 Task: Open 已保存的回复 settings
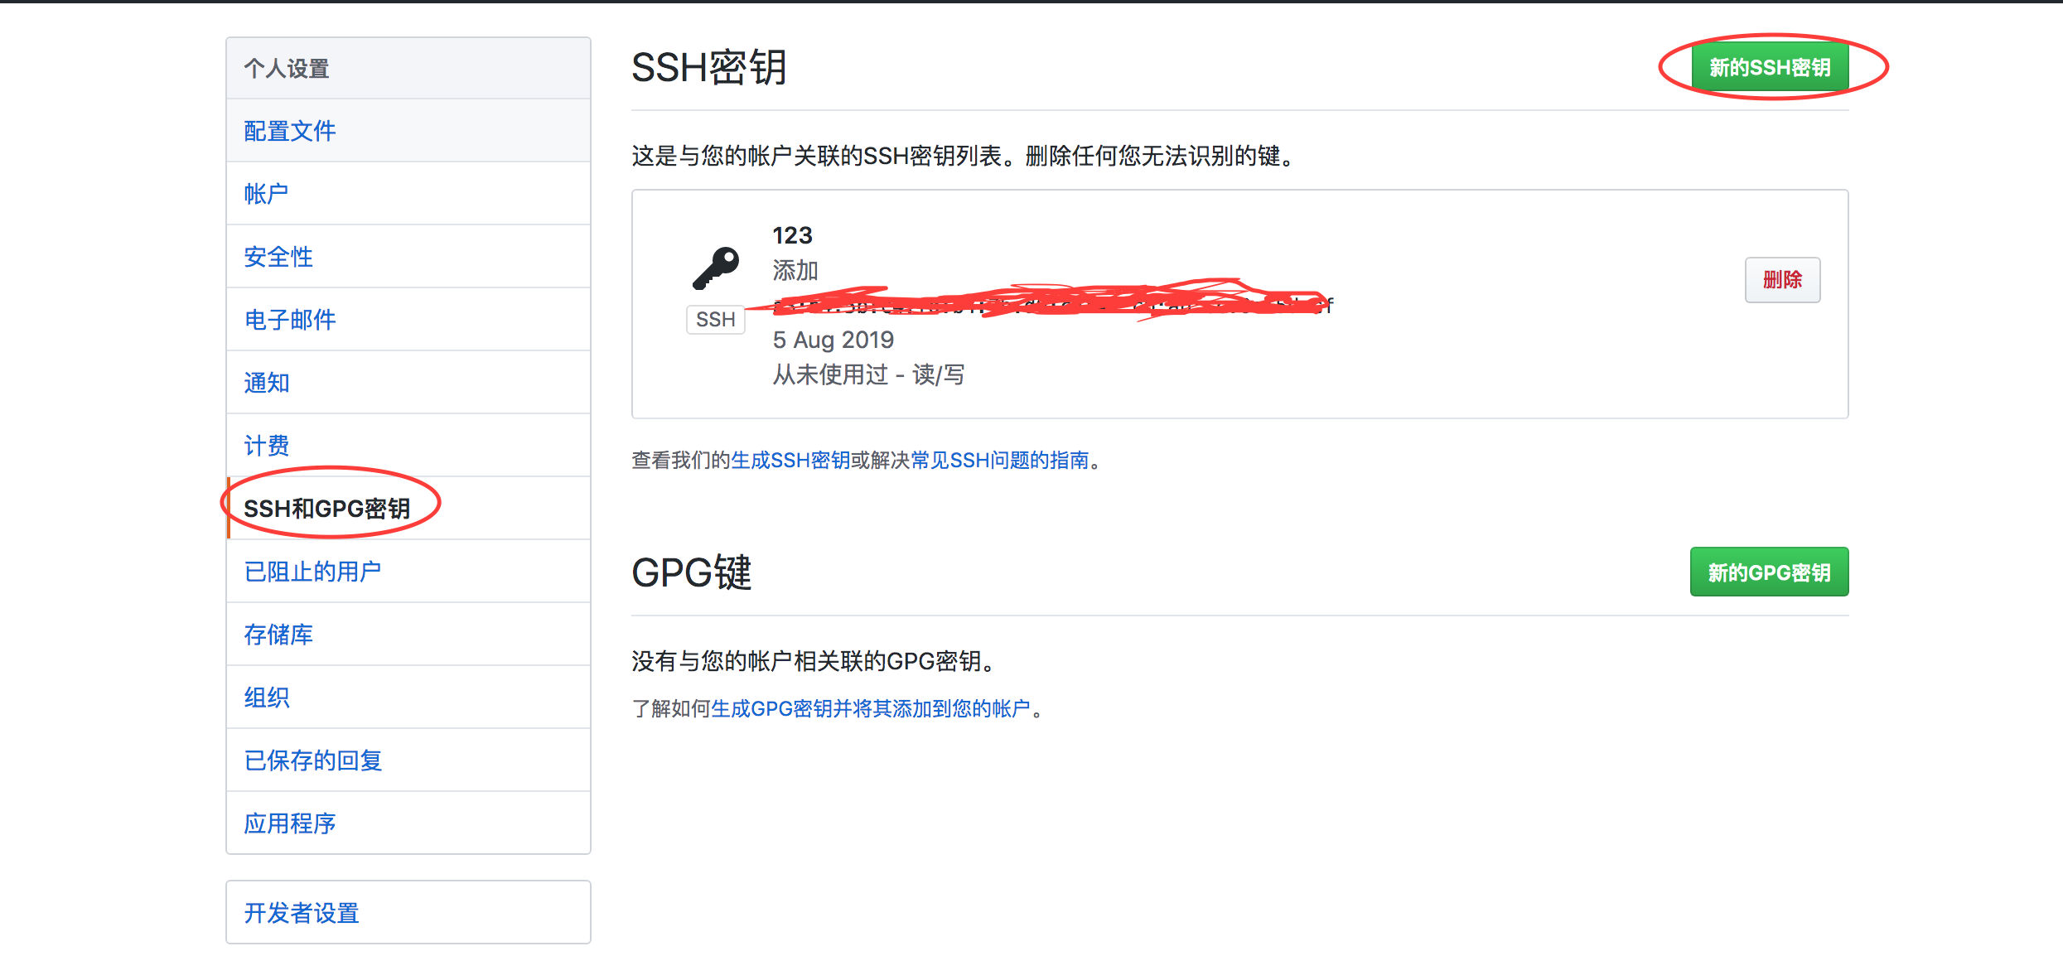312,760
